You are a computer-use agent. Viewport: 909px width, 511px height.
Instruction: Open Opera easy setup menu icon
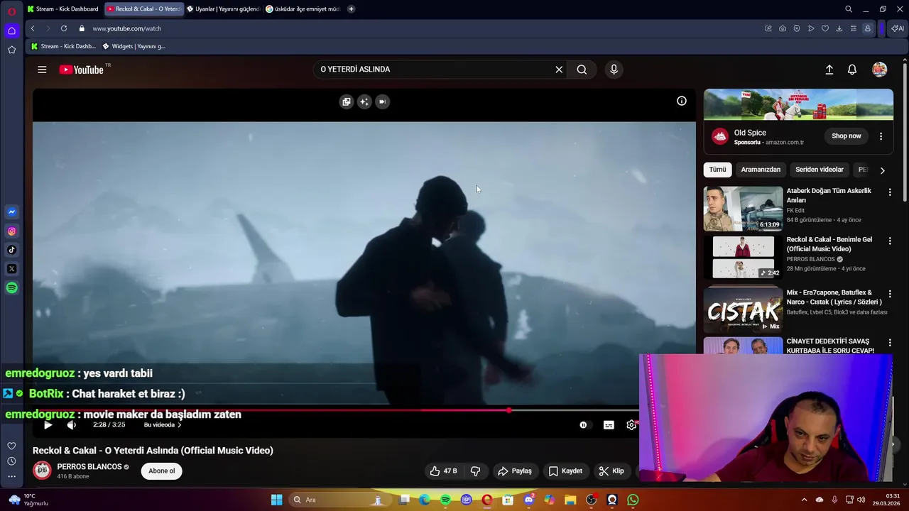853,28
